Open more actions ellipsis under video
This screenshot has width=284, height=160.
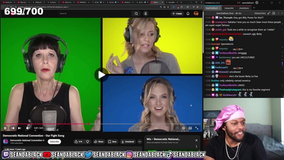[140, 142]
